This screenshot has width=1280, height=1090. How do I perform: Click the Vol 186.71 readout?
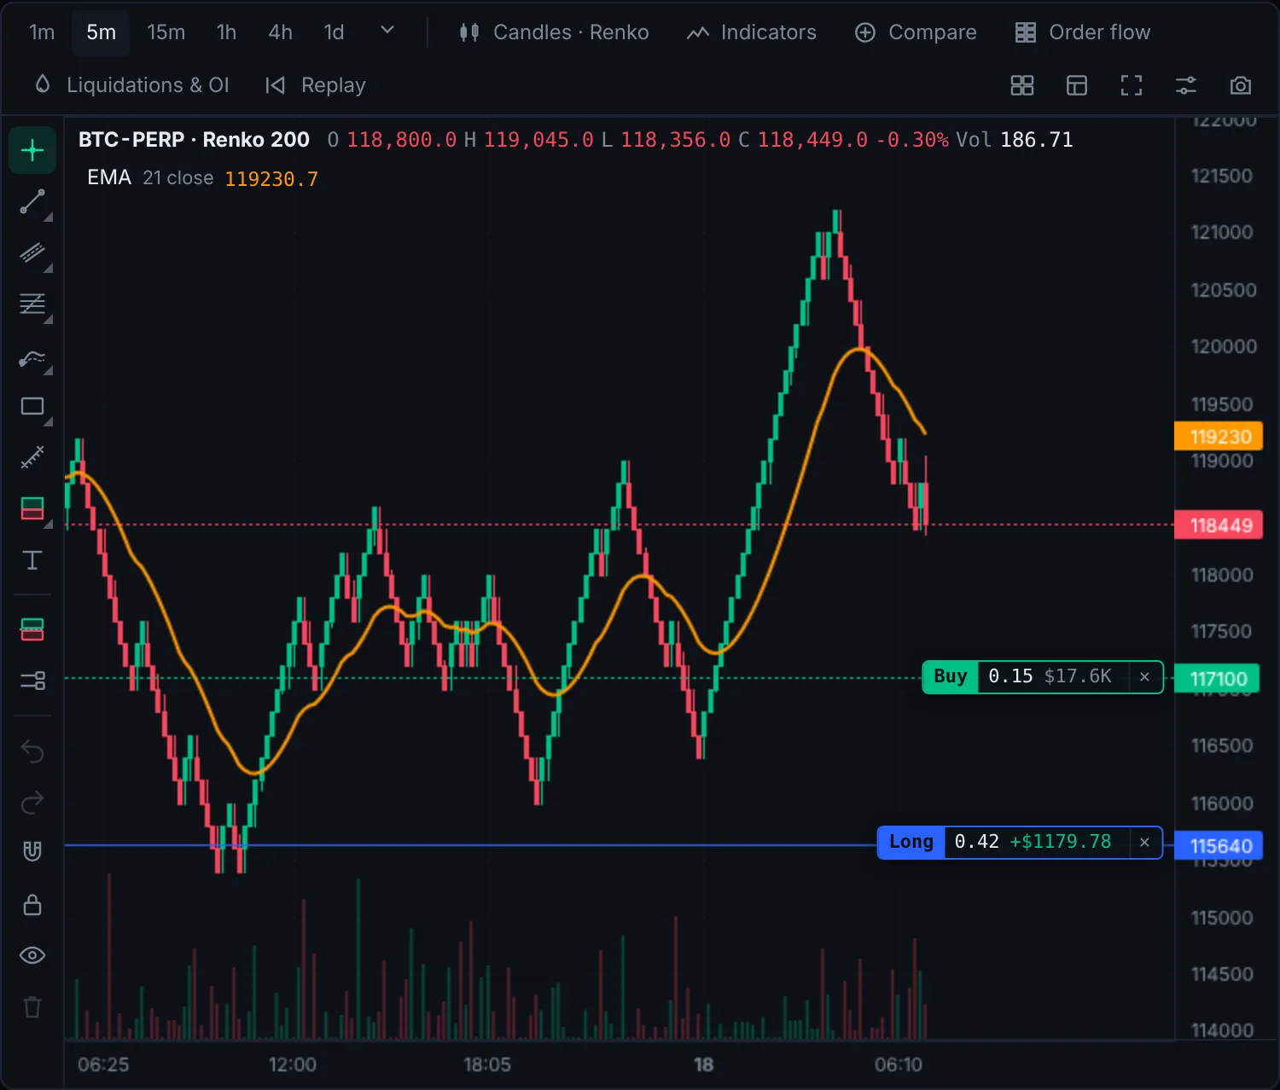click(1015, 140)
